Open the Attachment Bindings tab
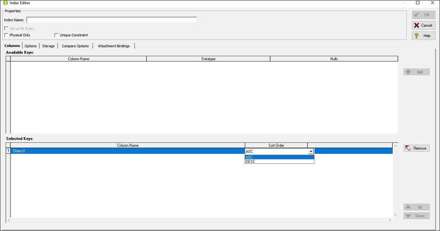Image resolution: width=440 pixels, height=231 pixels. (x=114, y=46)
